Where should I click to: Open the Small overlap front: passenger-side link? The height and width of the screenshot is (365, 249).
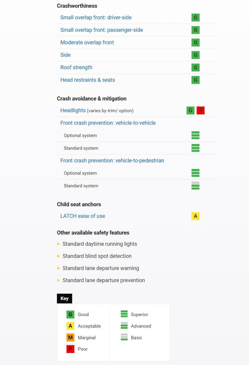[x=102, y=30]
